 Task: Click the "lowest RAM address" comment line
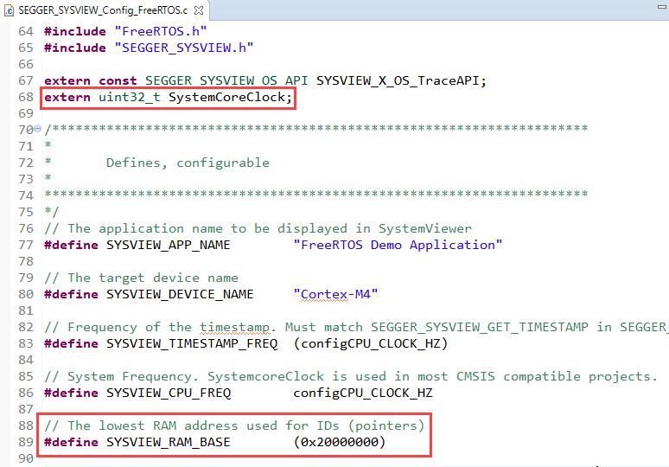click(234, 425)
